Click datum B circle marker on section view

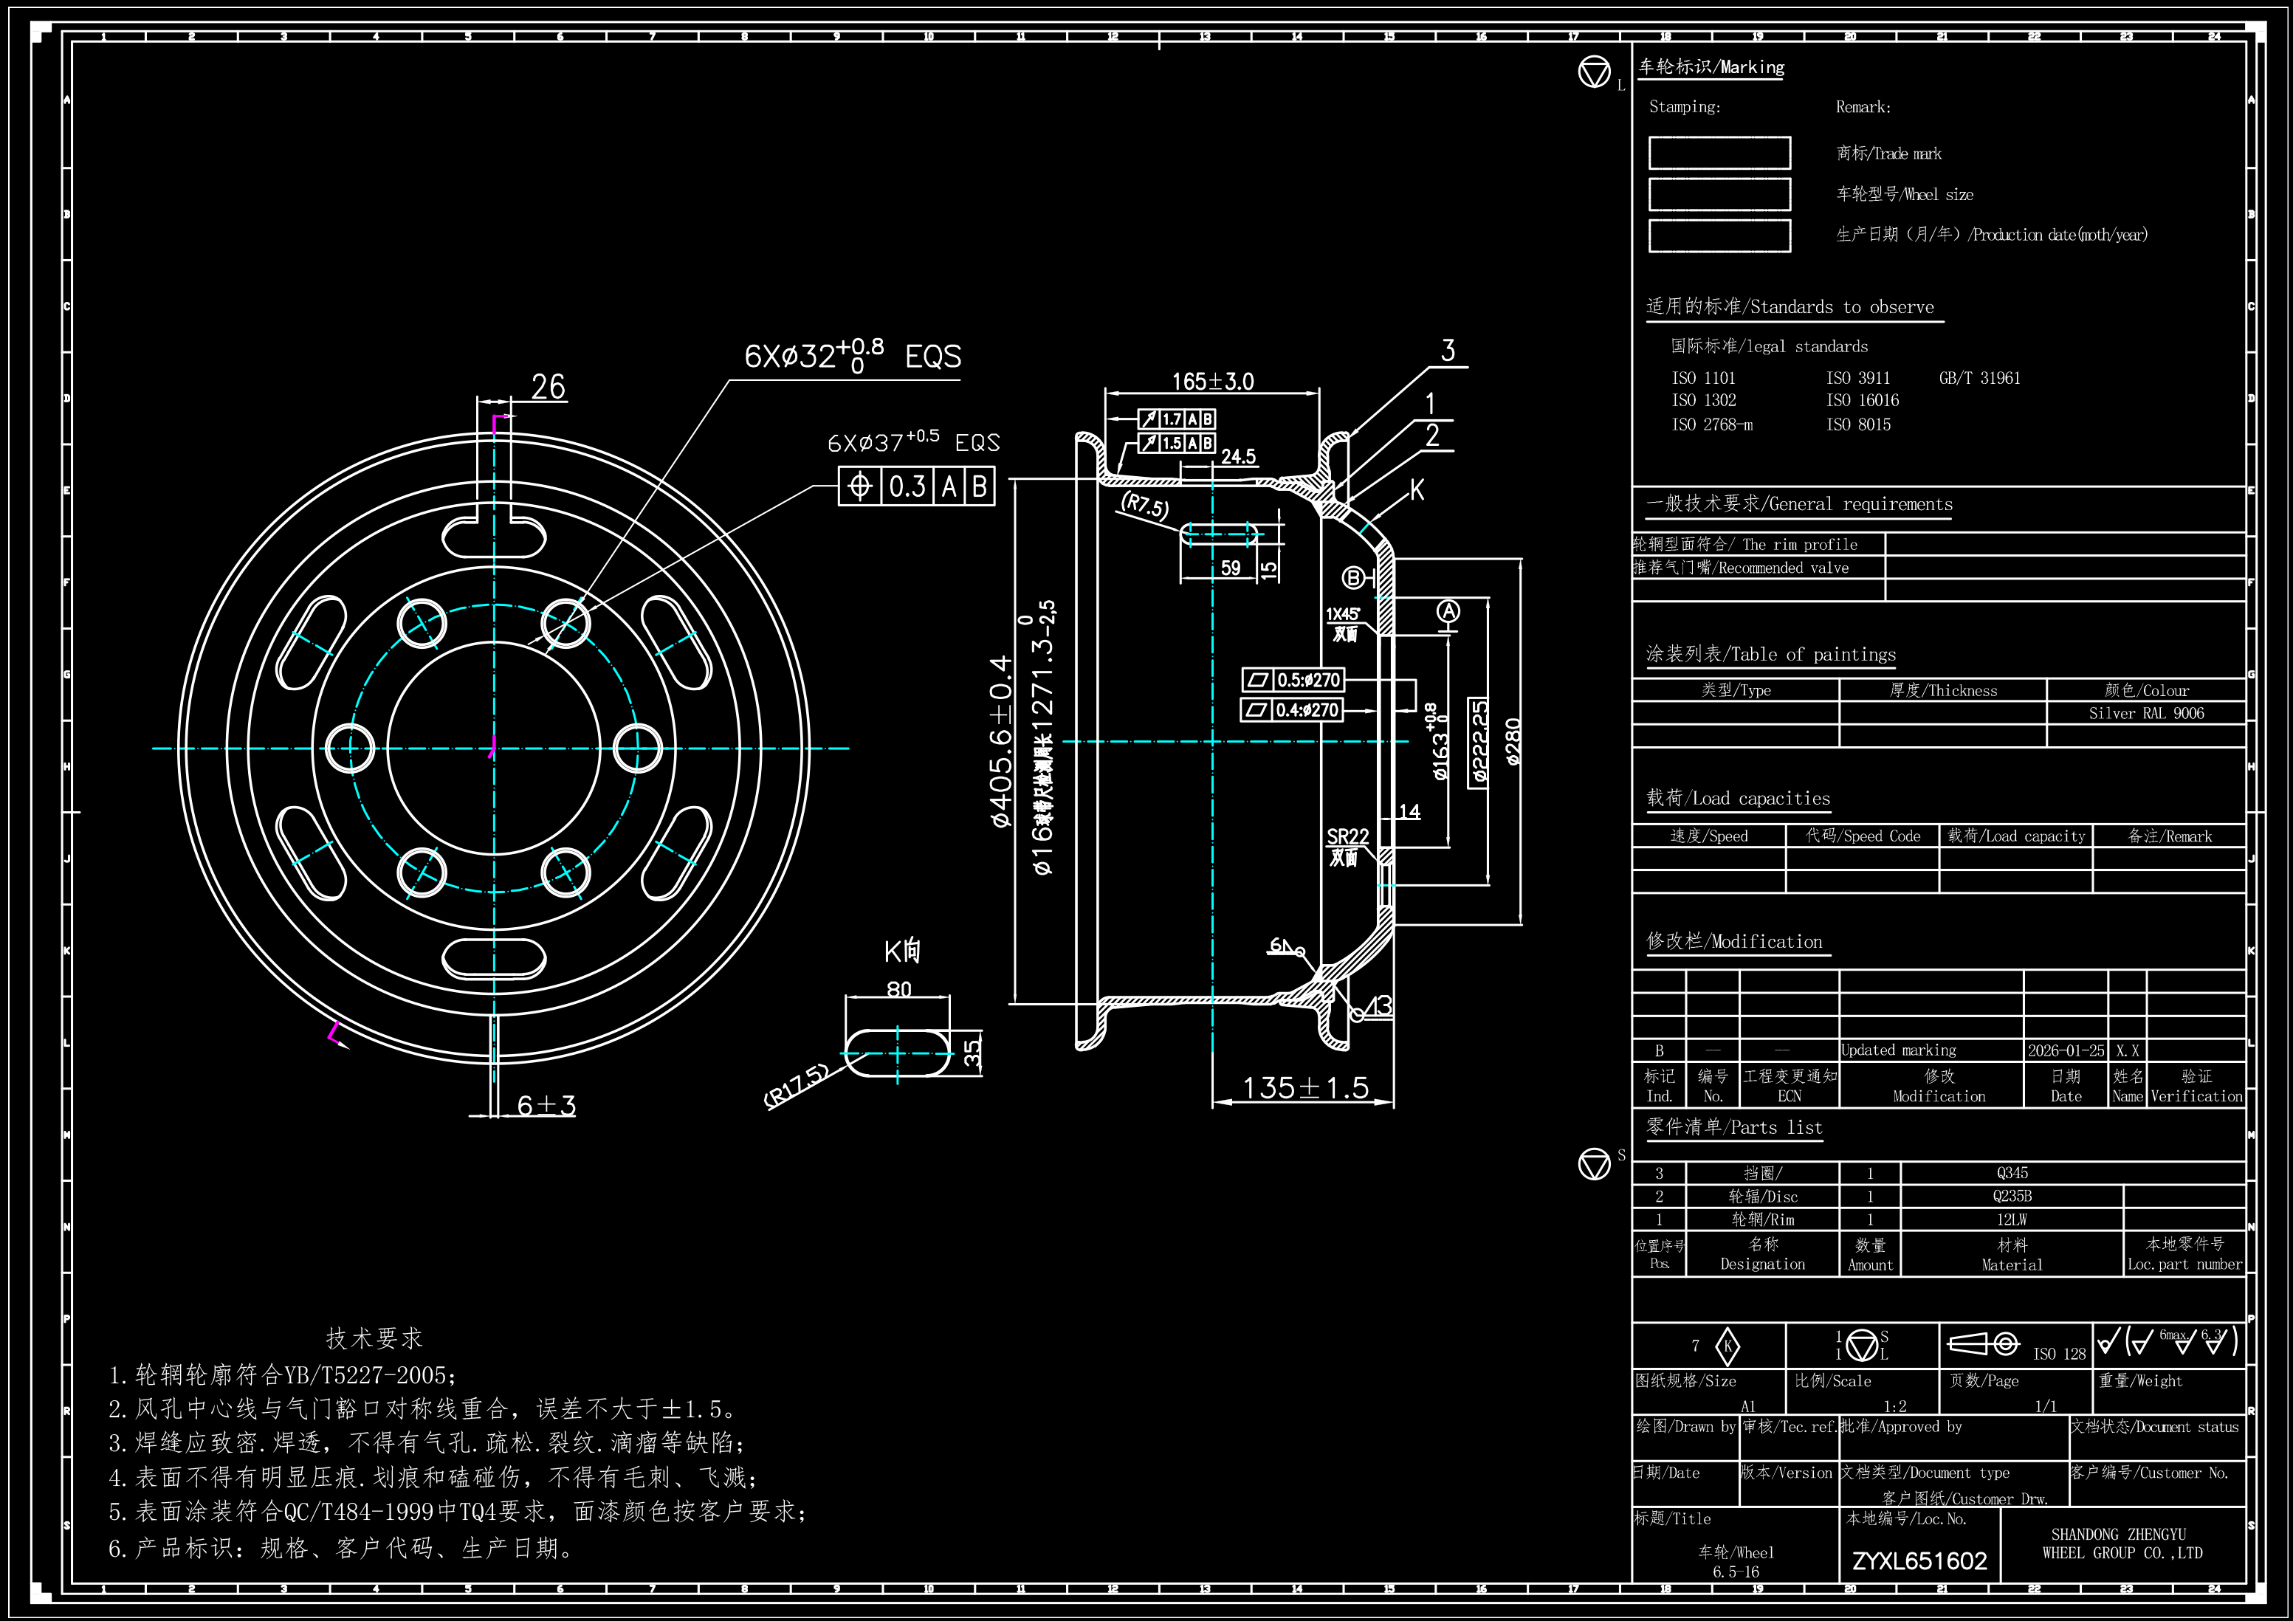point(1353,577)
